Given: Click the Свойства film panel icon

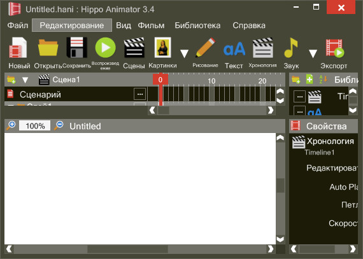Looking at the screenshot, I should [x=295, y=125].
